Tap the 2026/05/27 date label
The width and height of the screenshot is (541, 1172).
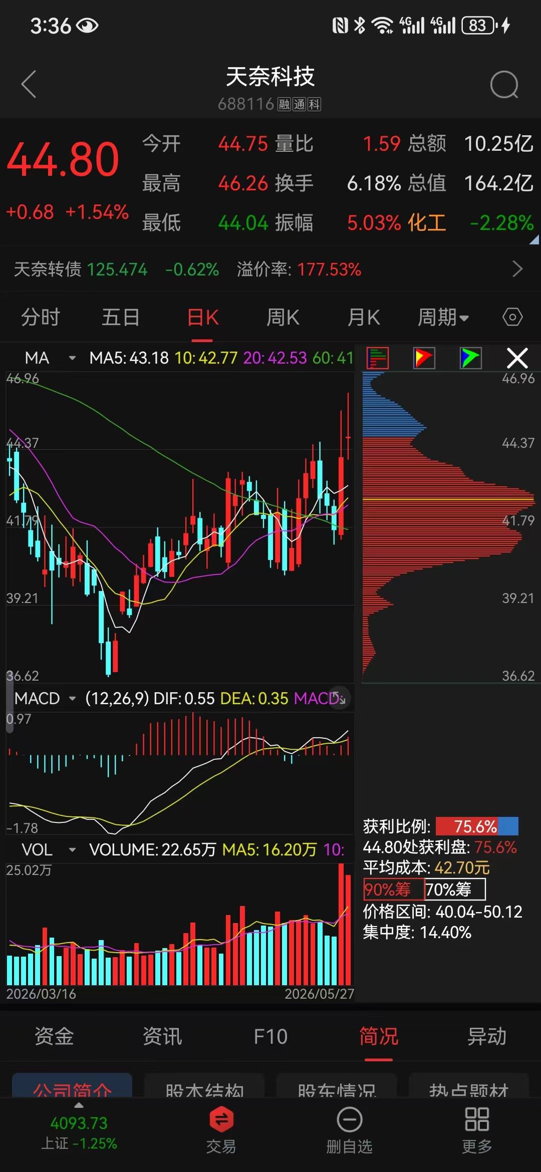pyautogui.click(x=320, y=994)
